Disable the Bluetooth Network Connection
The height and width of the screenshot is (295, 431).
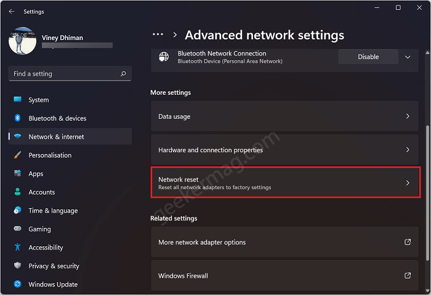tap(368, 57)
